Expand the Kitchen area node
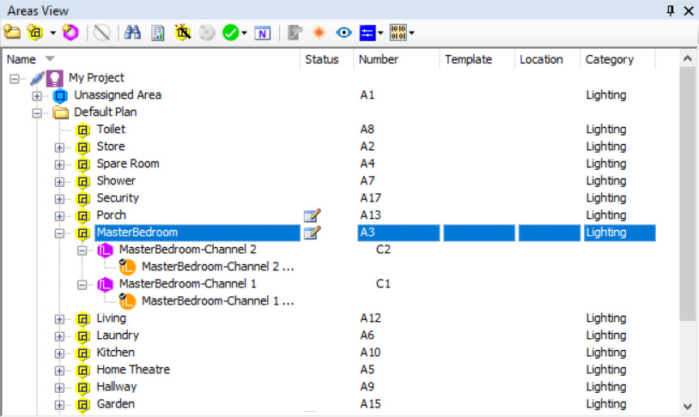 (x=60, y=353)
